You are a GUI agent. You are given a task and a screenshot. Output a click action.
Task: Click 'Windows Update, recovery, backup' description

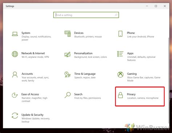coord(36,120)
